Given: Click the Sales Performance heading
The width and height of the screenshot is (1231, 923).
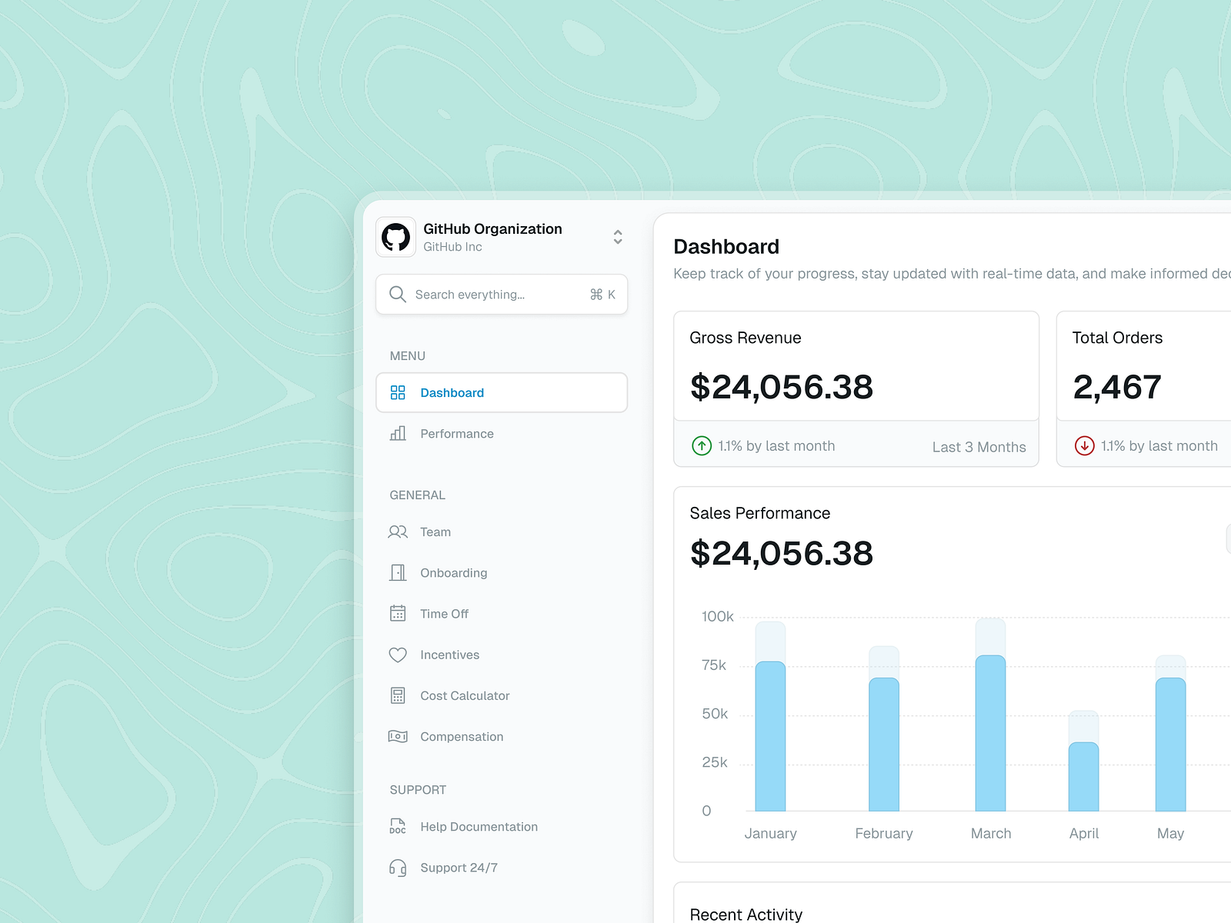Looking at the screenshot, I should [x=760, y=514].
